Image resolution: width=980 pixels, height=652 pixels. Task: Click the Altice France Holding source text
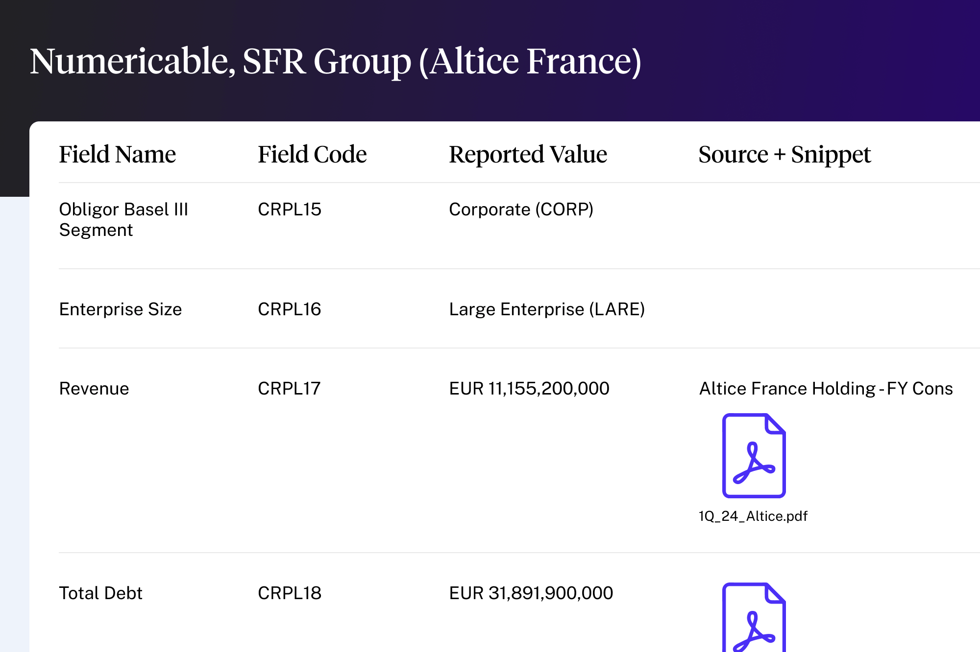[826, 388]
